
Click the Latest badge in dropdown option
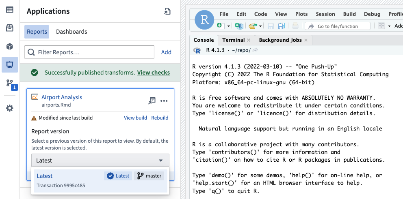118,176
